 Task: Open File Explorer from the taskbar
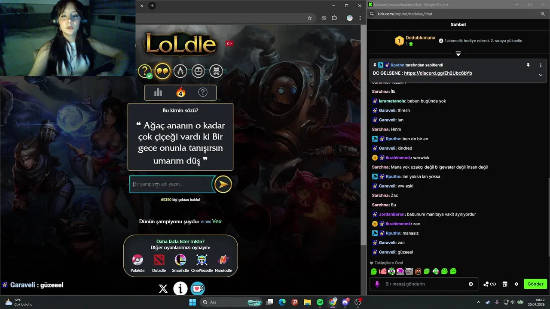pyautogui.click(x=307, y=302)
